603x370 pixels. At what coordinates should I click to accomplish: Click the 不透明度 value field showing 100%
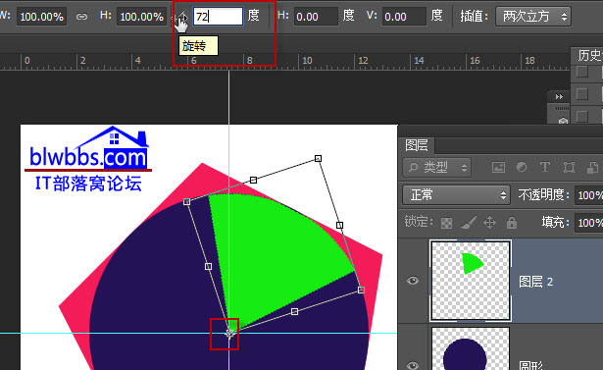click(x=588, y=195)
